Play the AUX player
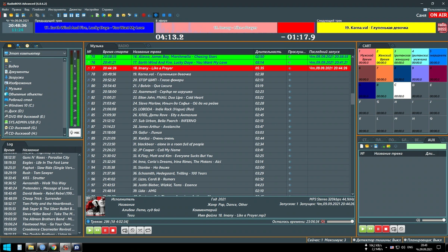Viewport: 448px width, 252px height. coord(363,228)
